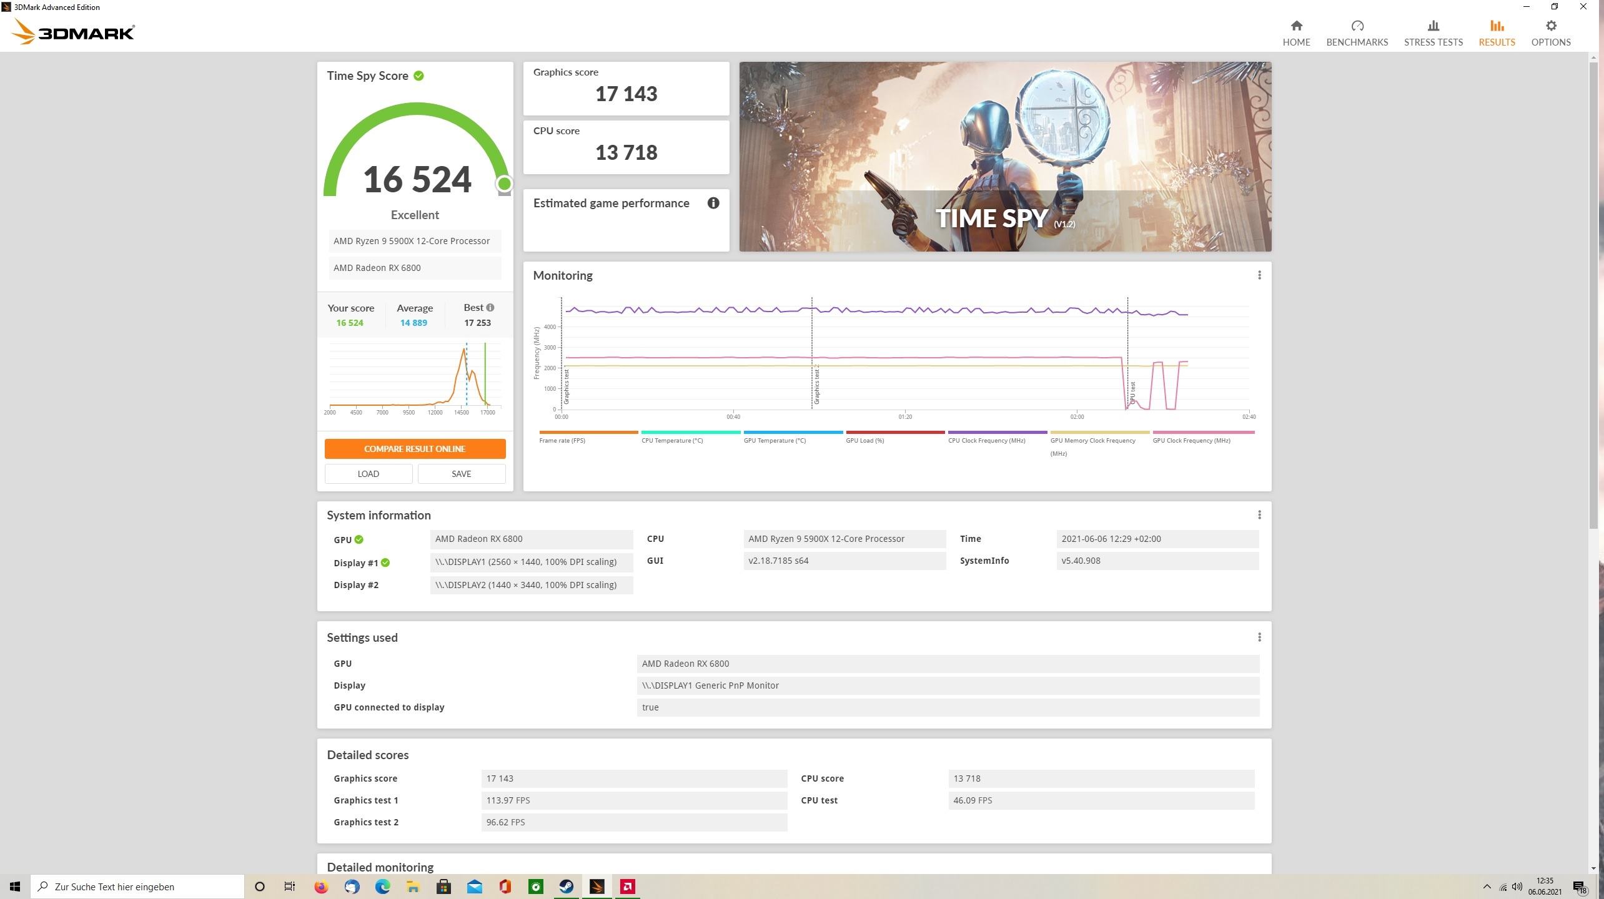This screenshot has height=899, width=1604.
Task: Click the Display #1 validation checkmark
Action: click(385, 562)
